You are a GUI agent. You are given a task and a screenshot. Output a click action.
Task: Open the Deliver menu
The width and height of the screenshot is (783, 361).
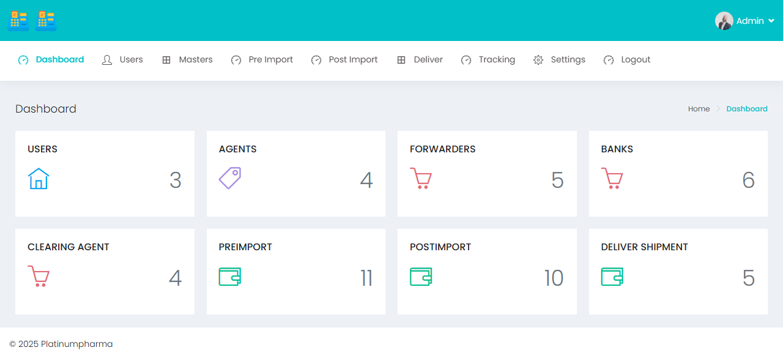pyautogui.click(x=420, y=60)
